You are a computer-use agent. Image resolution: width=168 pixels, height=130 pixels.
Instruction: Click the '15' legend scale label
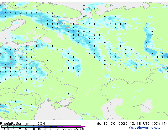[39, 129]
